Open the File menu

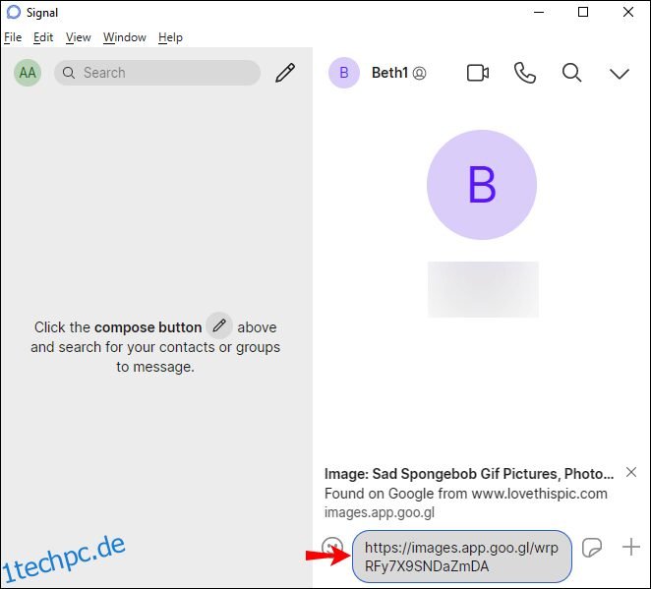coord(13,37)
